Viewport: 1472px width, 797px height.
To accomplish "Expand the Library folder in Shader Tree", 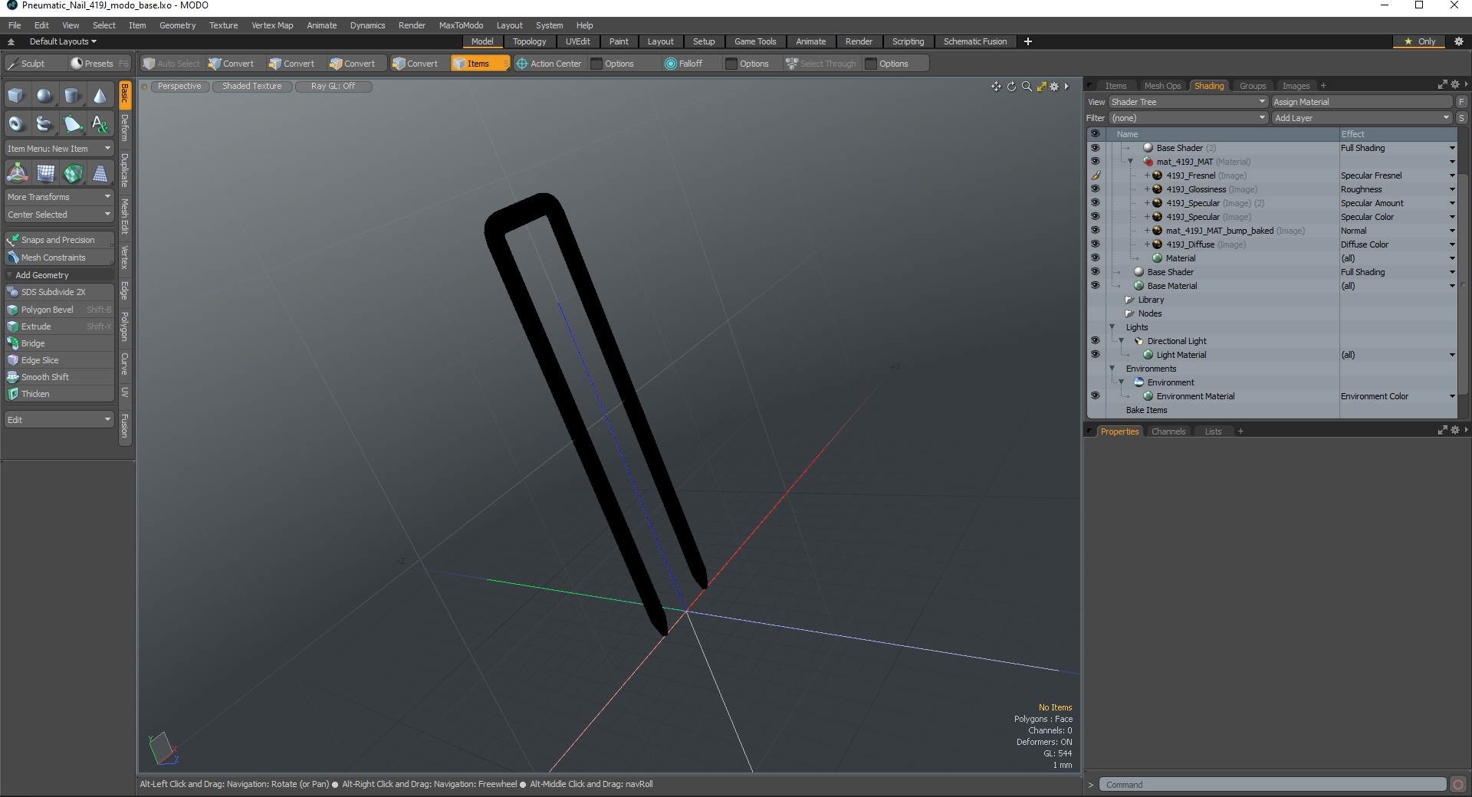I will click(x=1129, y=300).
